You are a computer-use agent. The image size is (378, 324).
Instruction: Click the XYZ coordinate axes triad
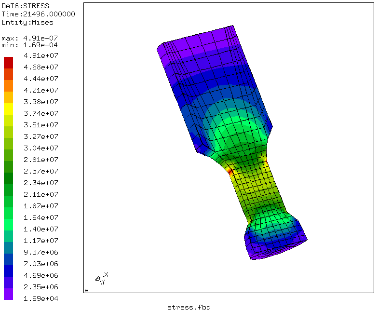pos(102,279)
